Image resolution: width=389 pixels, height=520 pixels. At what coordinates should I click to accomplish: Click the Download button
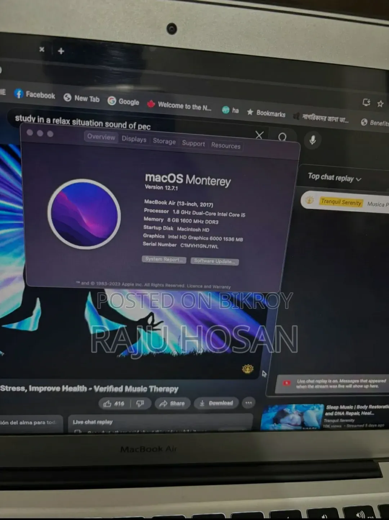point(216,403)
